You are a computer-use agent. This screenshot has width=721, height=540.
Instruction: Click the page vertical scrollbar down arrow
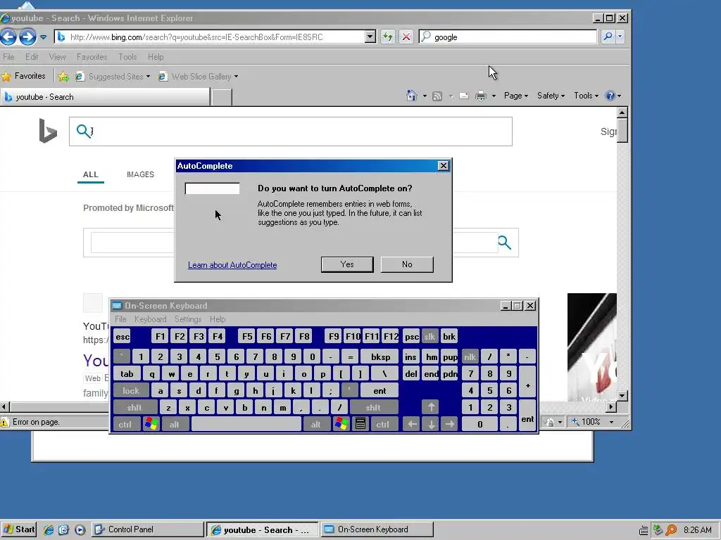[x=622, y=395]
